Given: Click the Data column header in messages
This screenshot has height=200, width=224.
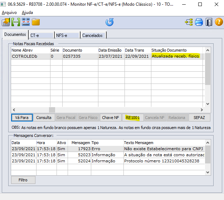Looking at the screenshot, I should (24, 143).
